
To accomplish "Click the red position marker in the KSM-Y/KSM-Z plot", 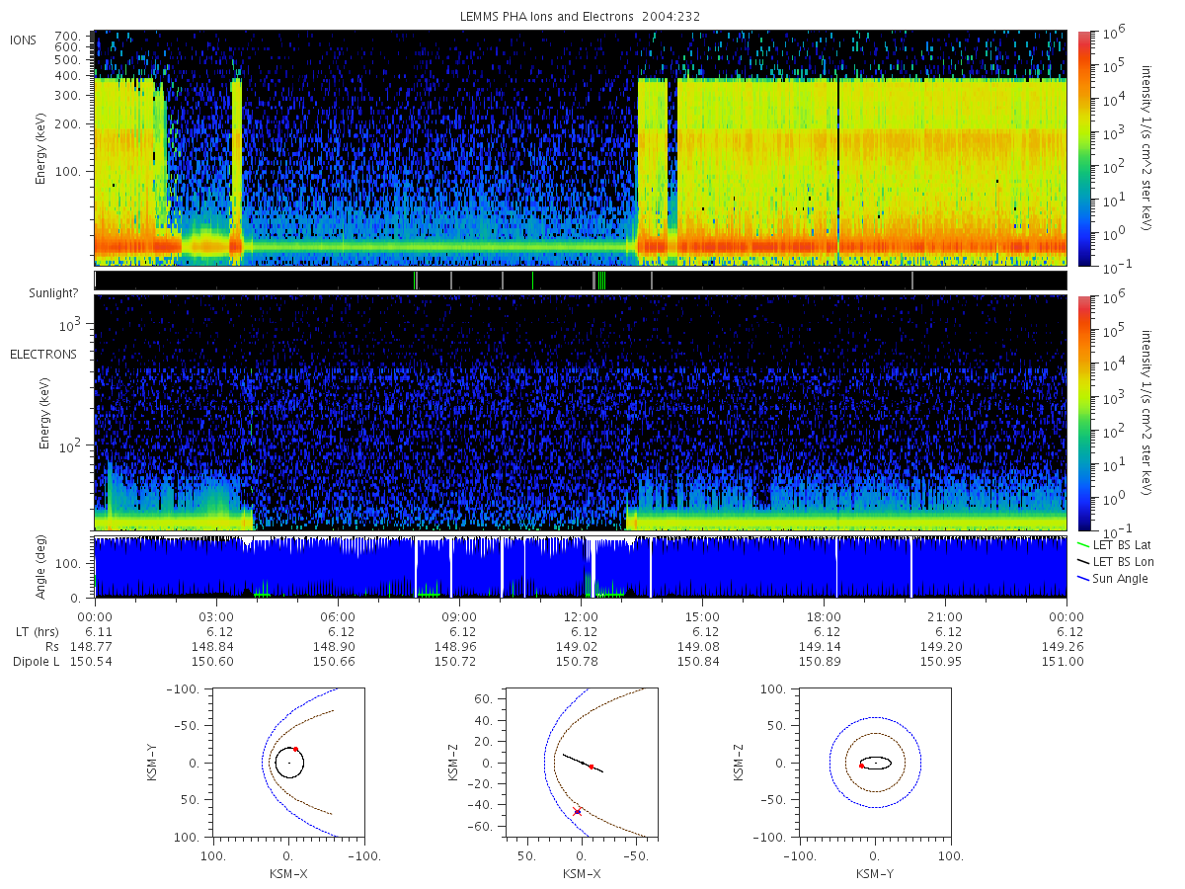I will 861,766.
